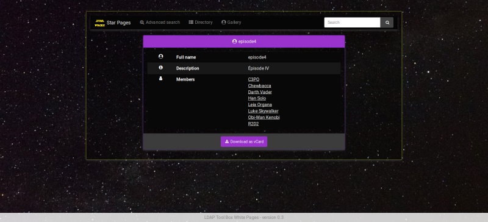Open member Chewbacca
The width and height of the screenshot is (488, 222).
pyautogui.click(x=260, y=85)
